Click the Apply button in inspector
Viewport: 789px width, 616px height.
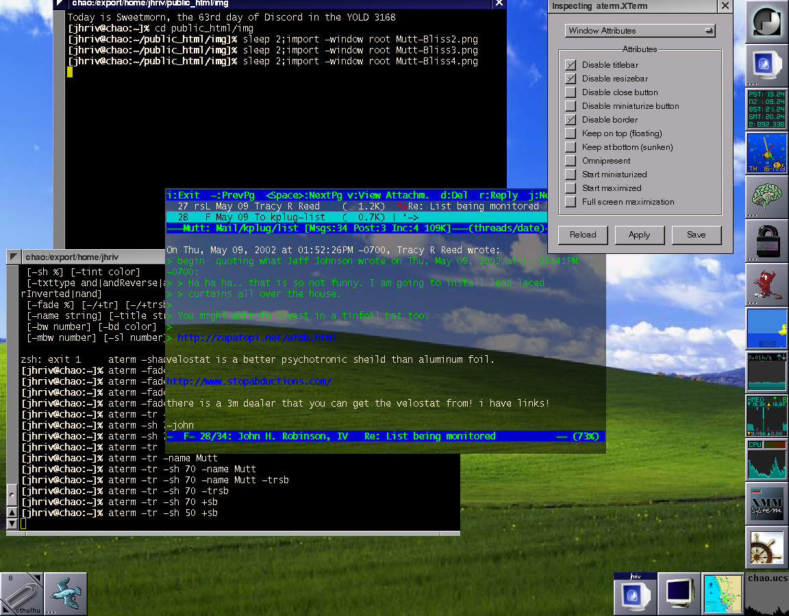(639, 235)
